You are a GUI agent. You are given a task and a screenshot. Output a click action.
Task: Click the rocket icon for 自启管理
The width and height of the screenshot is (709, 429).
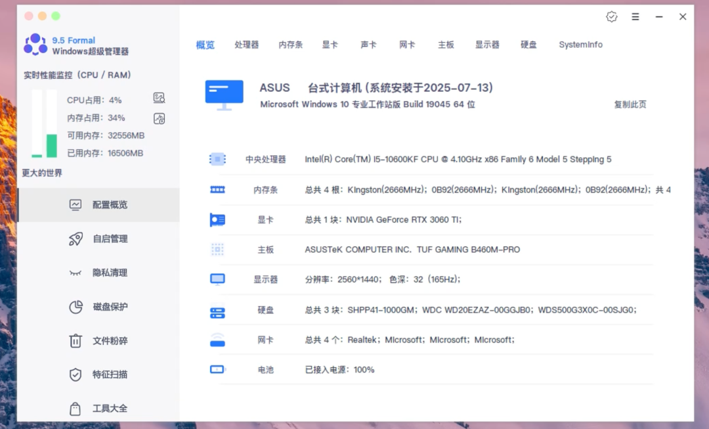coord(75,238)
